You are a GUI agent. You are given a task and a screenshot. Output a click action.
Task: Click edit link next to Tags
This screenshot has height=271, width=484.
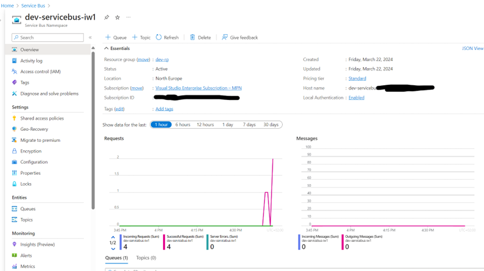click(x=119, y=109)
